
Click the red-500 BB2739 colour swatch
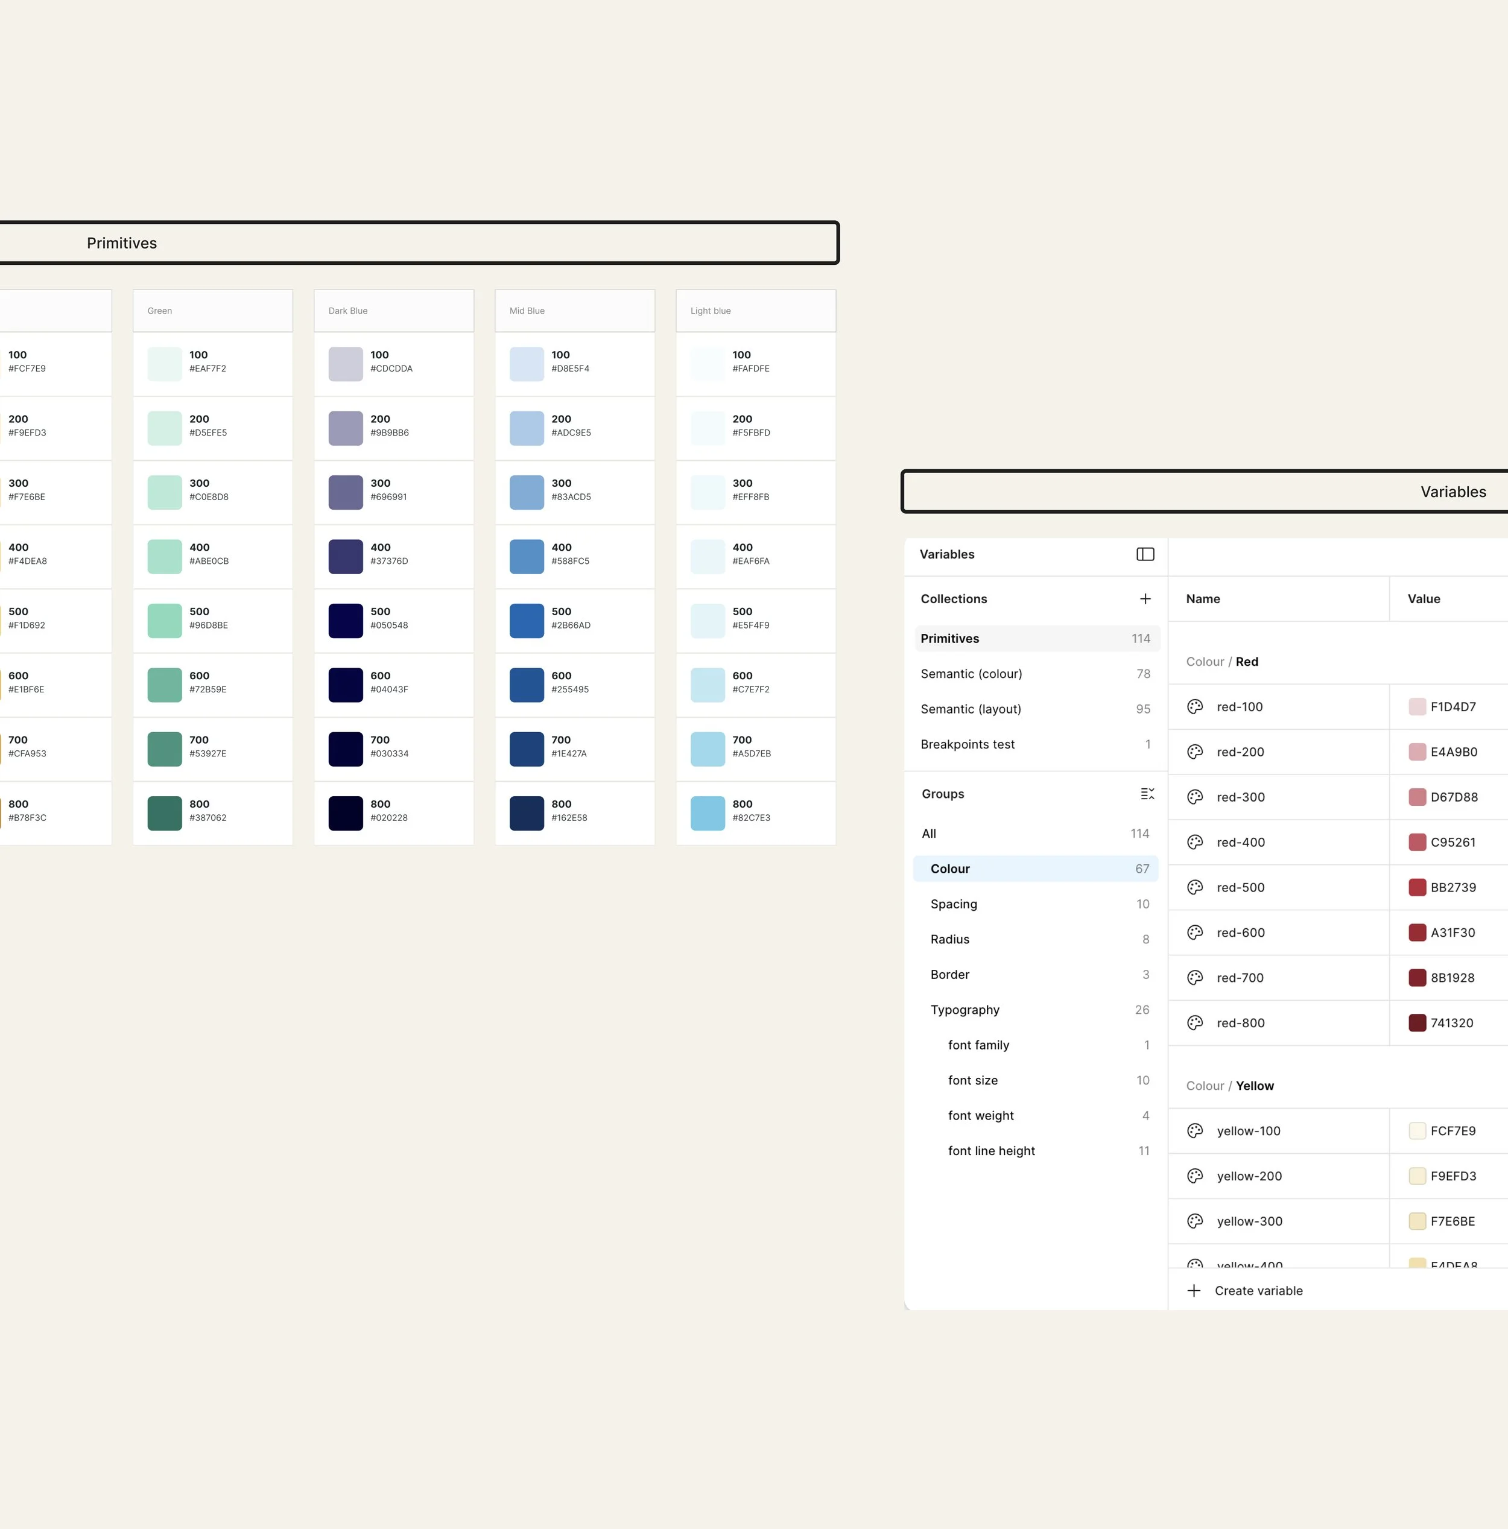(x=1417, y=887)
